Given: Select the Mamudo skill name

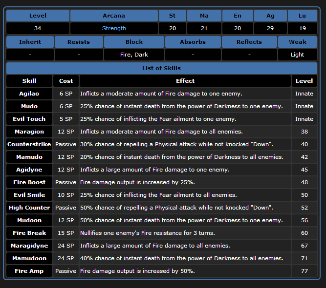Looking at the screenshot, I should click(29, 157).
